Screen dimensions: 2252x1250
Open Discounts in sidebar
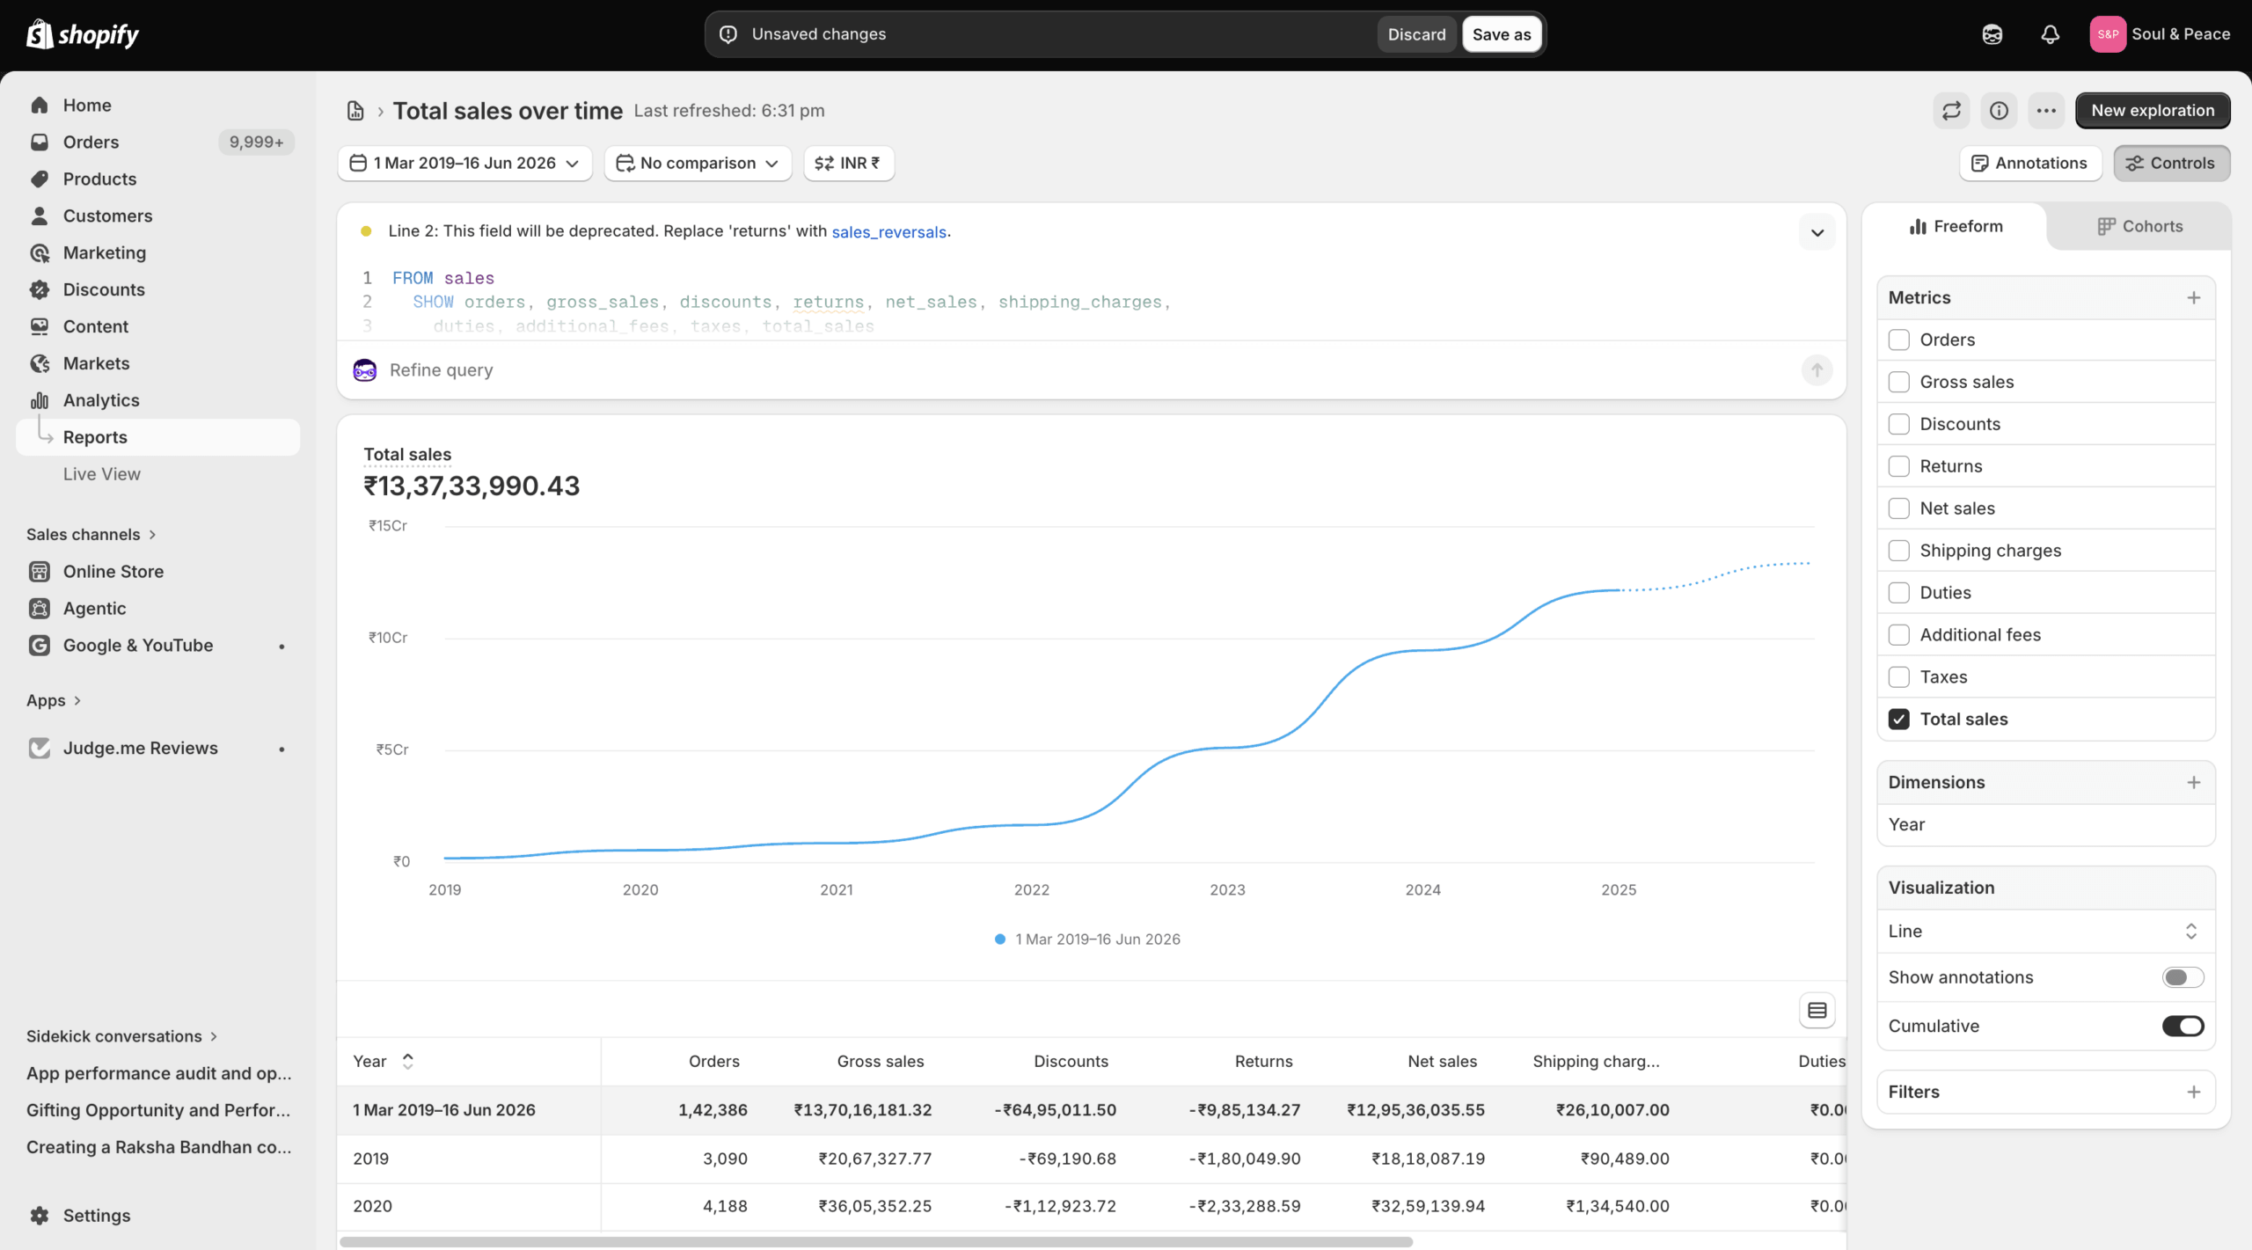pos(158,290)
